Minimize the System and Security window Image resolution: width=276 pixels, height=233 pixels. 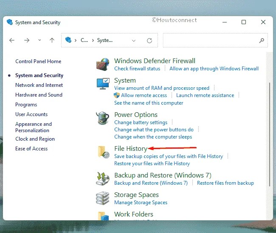pos(225,22)
